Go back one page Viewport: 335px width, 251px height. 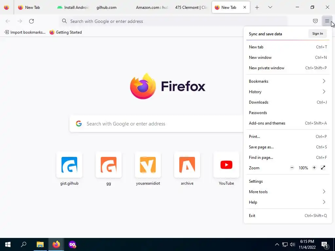pyautogui.click(x=8, y=21)
